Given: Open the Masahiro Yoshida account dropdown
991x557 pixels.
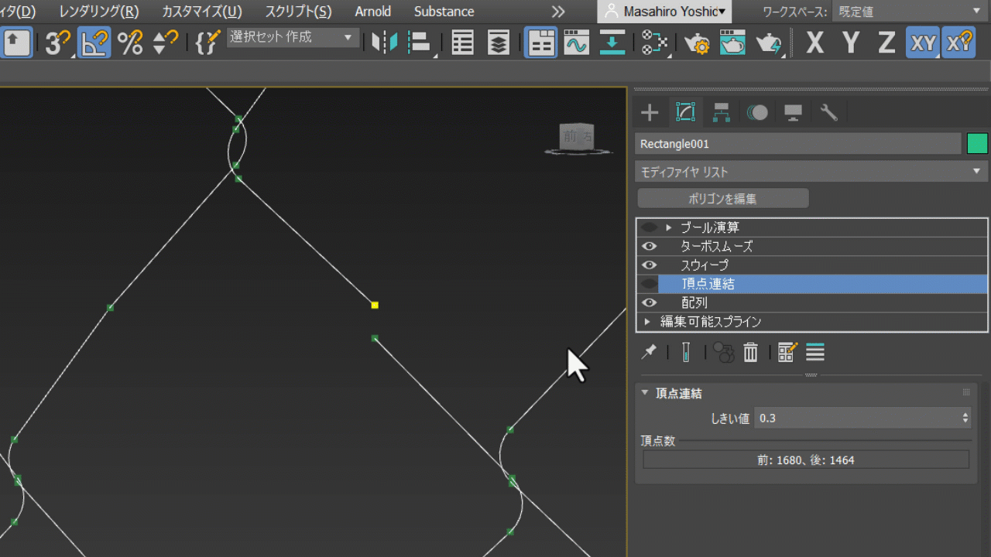Looking at the screenshot, I should (666, 12).
